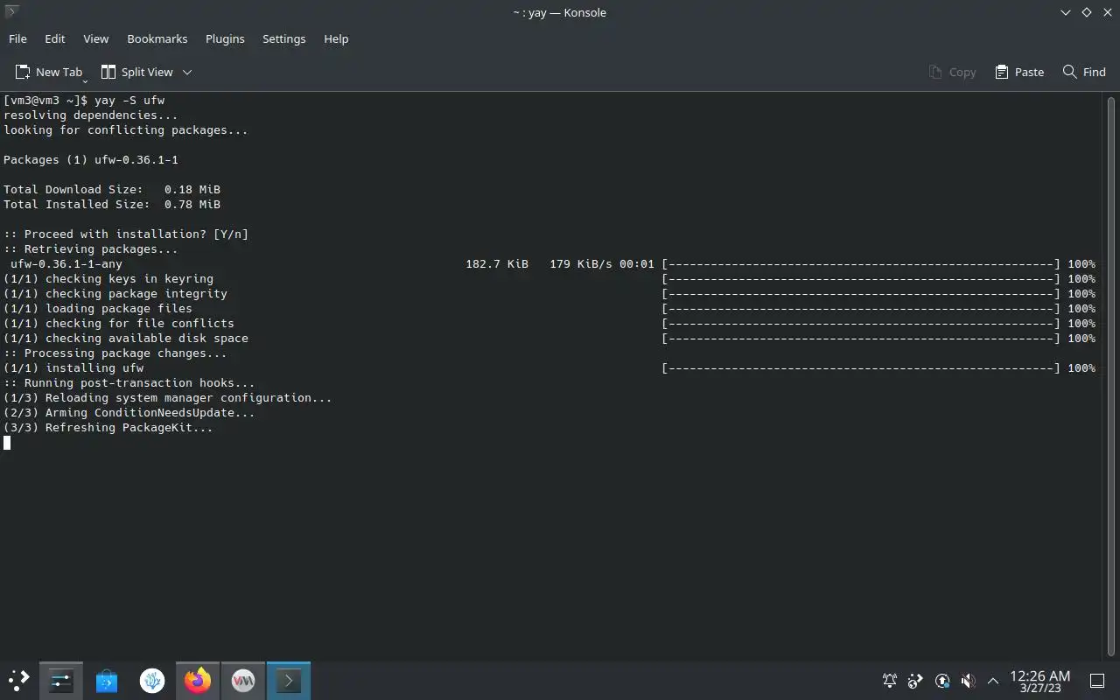Click '(1/1) loading package files' line

(x=98, y=308)
